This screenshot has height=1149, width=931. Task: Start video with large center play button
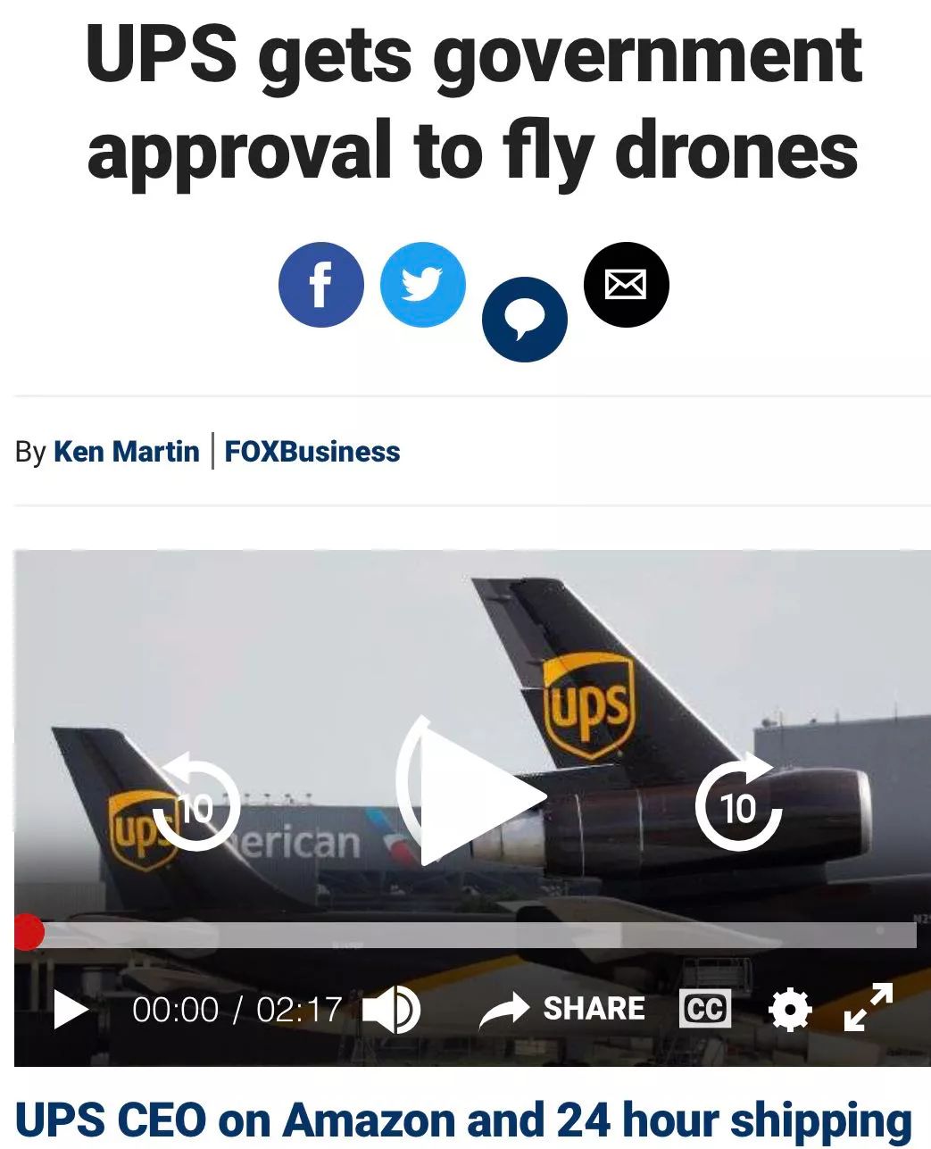click(471, 792)
